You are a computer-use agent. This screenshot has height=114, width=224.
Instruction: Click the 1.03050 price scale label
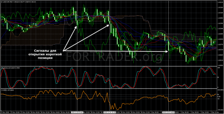click(x=220, y=18)
